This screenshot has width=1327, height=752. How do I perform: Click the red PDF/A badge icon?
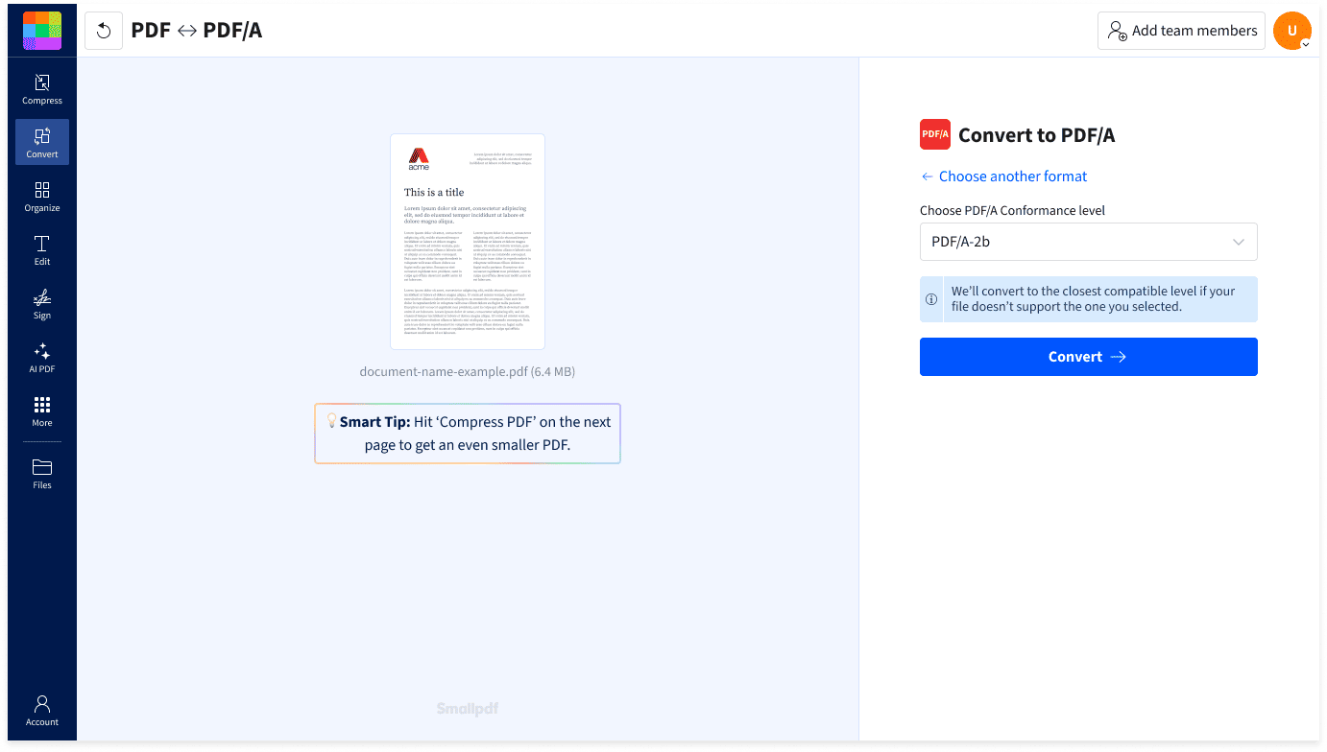935,135
